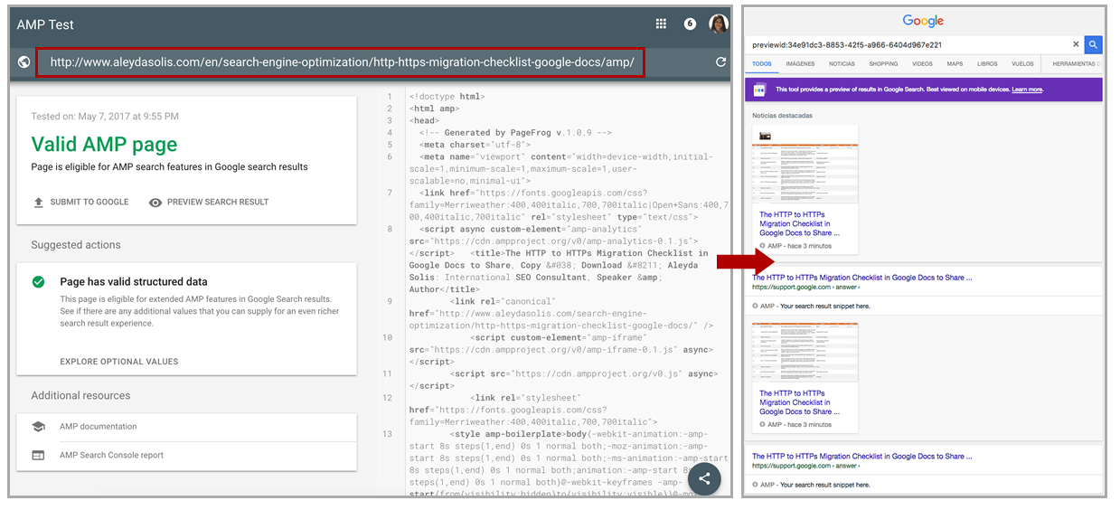The image size is (1120, 510).
Task: Click the 'Generated by PageFrog' comment line
Action: 516,133
